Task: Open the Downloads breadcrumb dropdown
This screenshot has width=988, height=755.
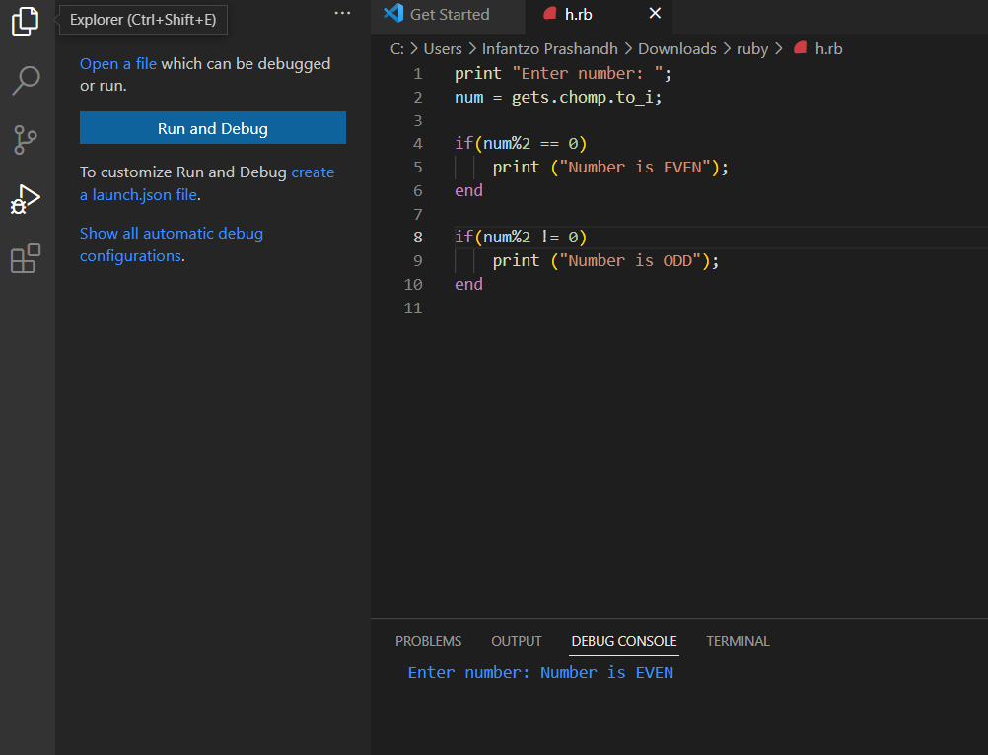Action: 676,48
